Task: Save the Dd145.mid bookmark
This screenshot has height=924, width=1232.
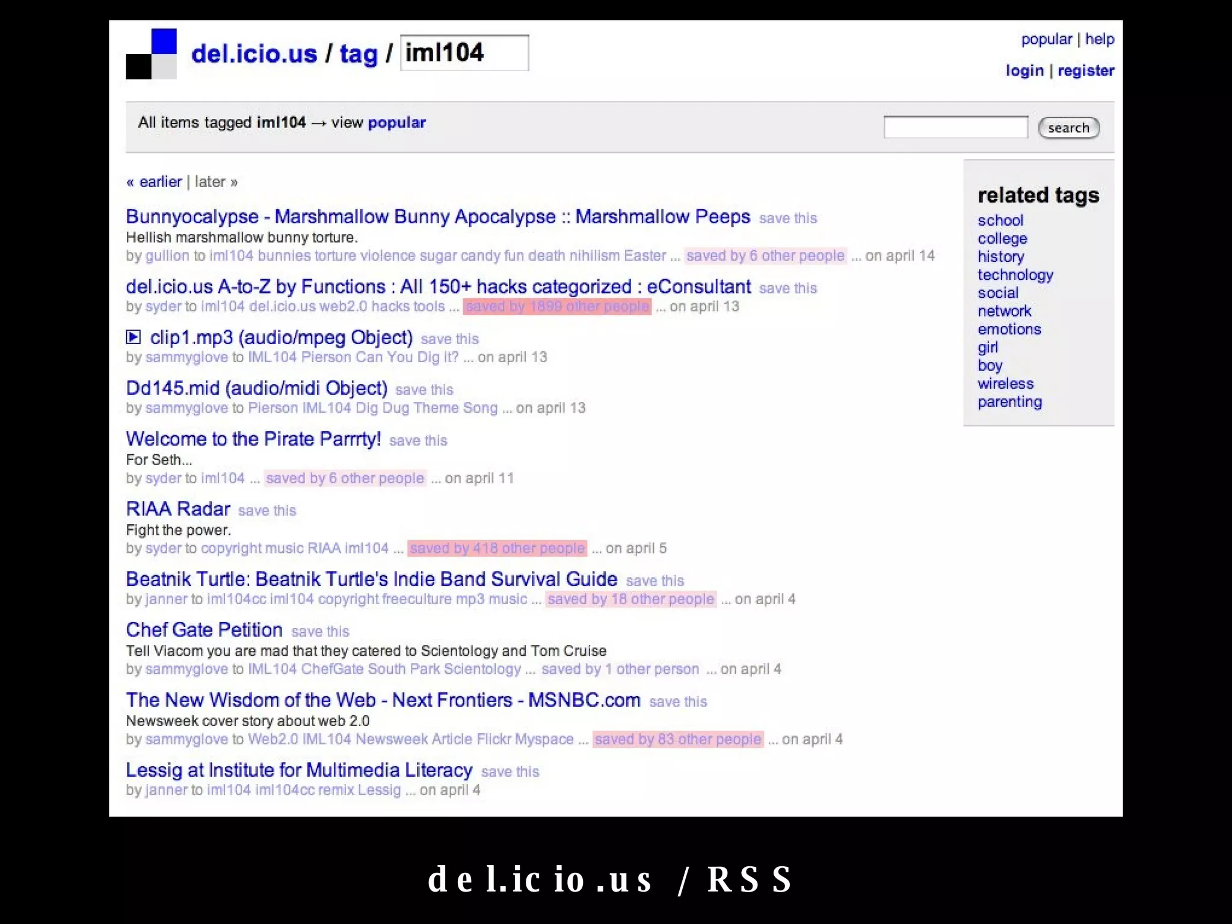Action: point(424,390)
